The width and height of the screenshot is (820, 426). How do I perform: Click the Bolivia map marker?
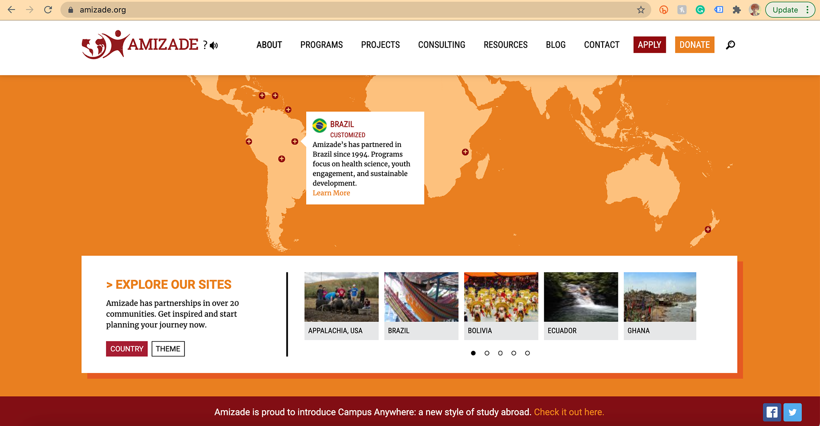point(281,159)
